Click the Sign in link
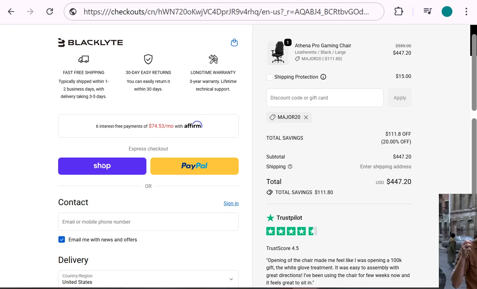 coord(231,204)
